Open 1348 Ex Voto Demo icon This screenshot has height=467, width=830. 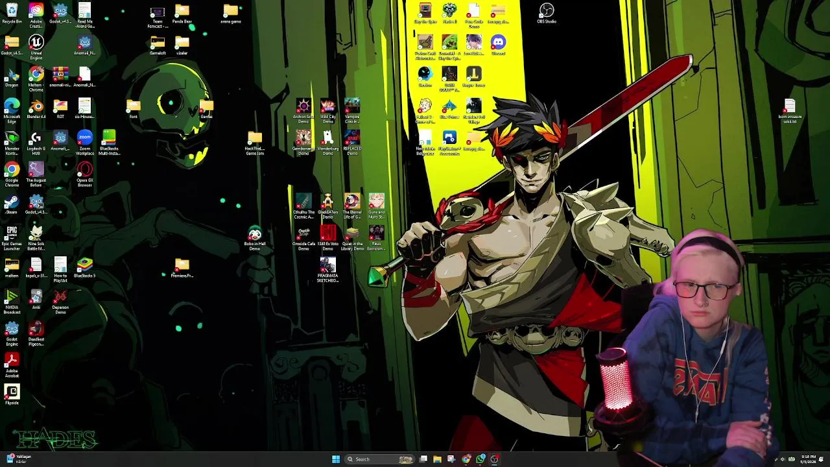(x=327, y=238)
